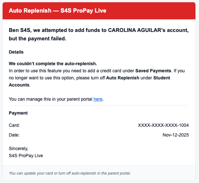Click the red Auto Replenish header title
This screenshot has width=199, height=183.
(x=57, y=11)
